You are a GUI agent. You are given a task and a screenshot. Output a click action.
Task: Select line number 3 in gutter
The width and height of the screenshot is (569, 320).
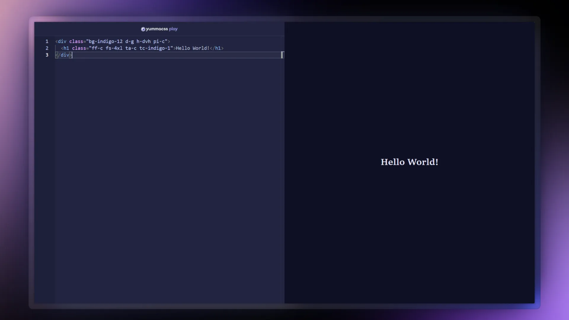47,55
